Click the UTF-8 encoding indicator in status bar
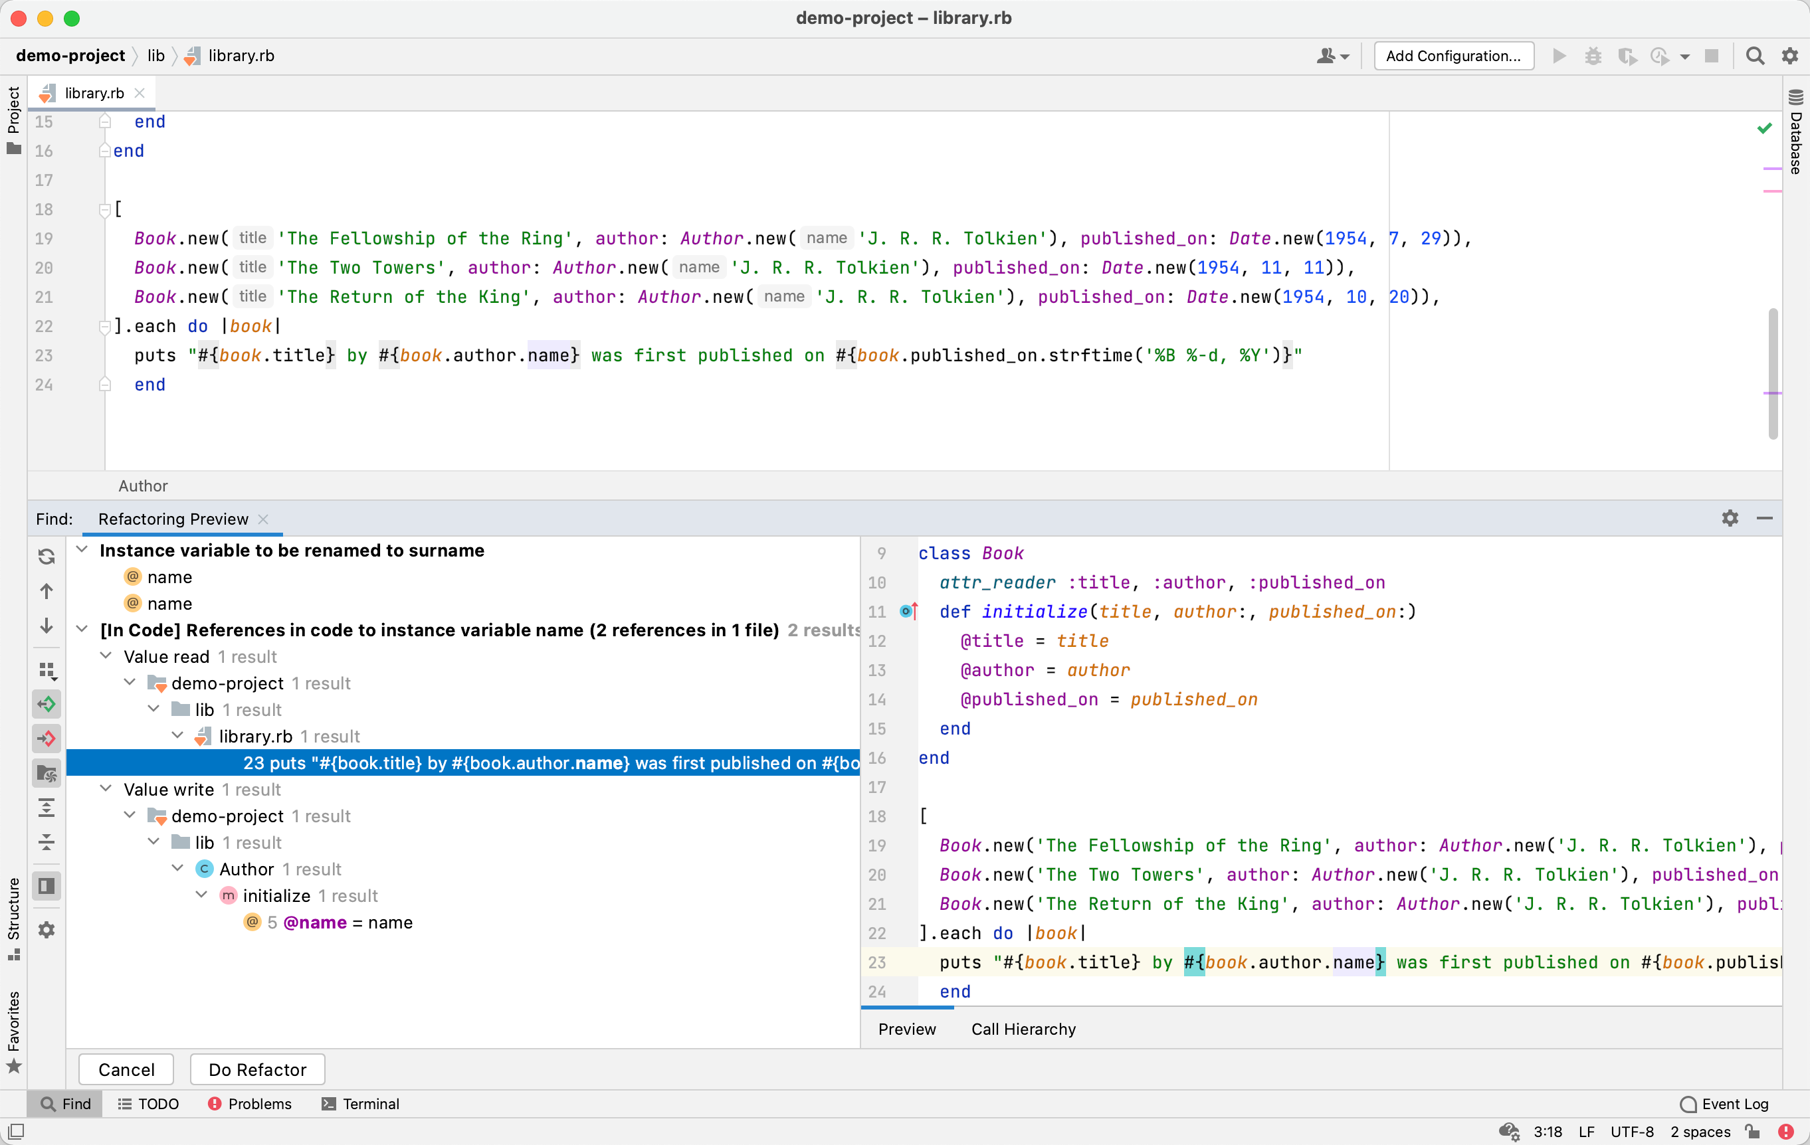 click(1631, 1132)
